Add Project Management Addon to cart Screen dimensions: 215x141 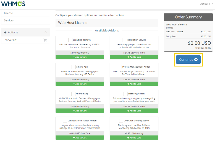(x=134, y=84)
